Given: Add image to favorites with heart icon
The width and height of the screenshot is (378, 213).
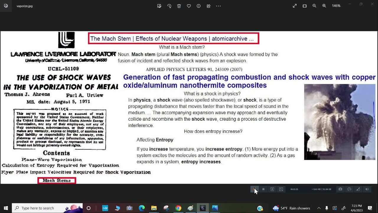Looking at the screenshot, I should 189,6.
